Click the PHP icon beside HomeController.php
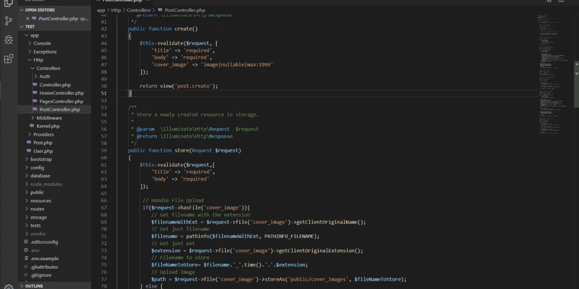This screenshot has height=289, width=579. point(35,93)
